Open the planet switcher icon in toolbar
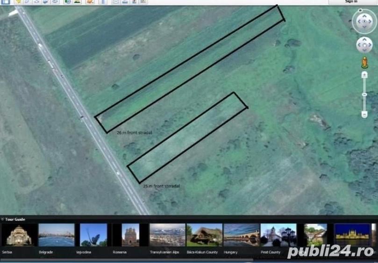Viewport: 378px width, 263px height. click(90, 2)
